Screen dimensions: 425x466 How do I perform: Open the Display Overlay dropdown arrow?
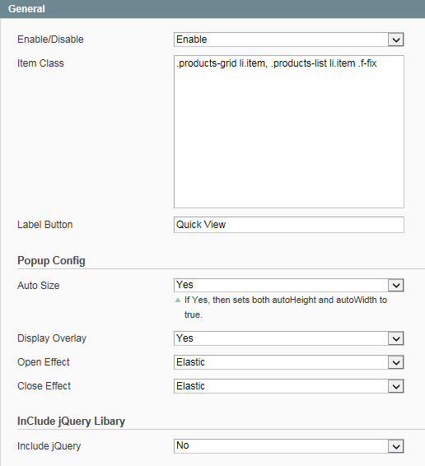(396, 338)
